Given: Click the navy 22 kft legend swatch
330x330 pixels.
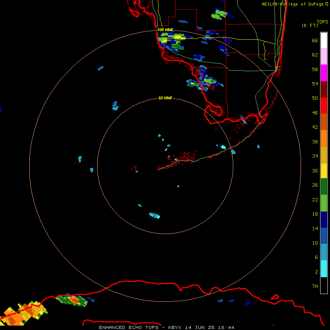Looking at the screenshot, I should tap(324, 220).
